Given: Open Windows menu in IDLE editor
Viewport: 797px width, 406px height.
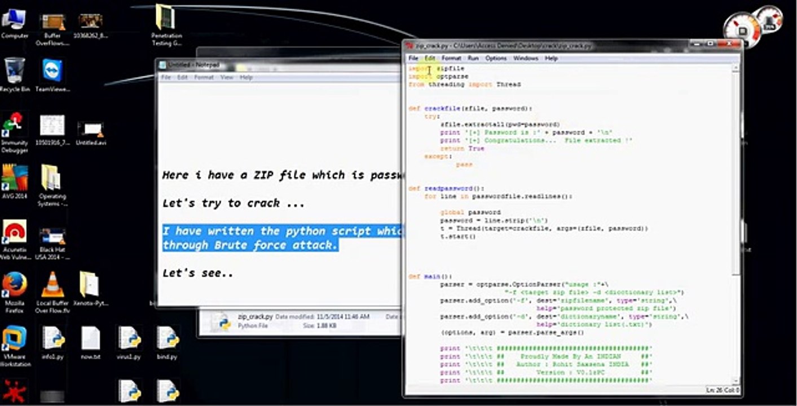Looking at the screenshot, I should (525, 58).
